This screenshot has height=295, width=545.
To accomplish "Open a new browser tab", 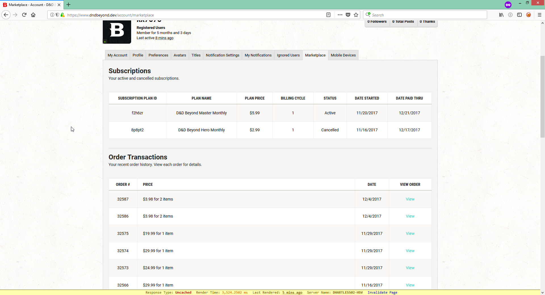I will [x=68, y=5].
